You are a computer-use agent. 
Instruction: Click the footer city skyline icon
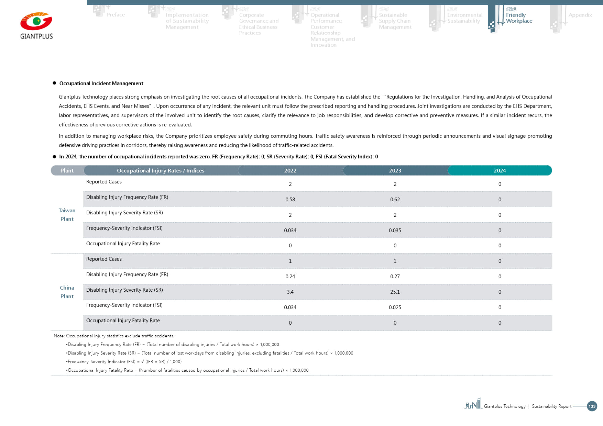473,404
